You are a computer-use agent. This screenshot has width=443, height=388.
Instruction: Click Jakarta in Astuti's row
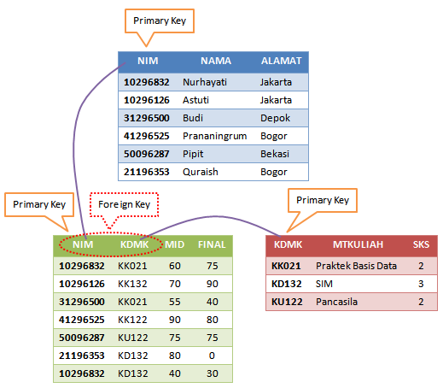pyautogui.click(x=276, y=100)
